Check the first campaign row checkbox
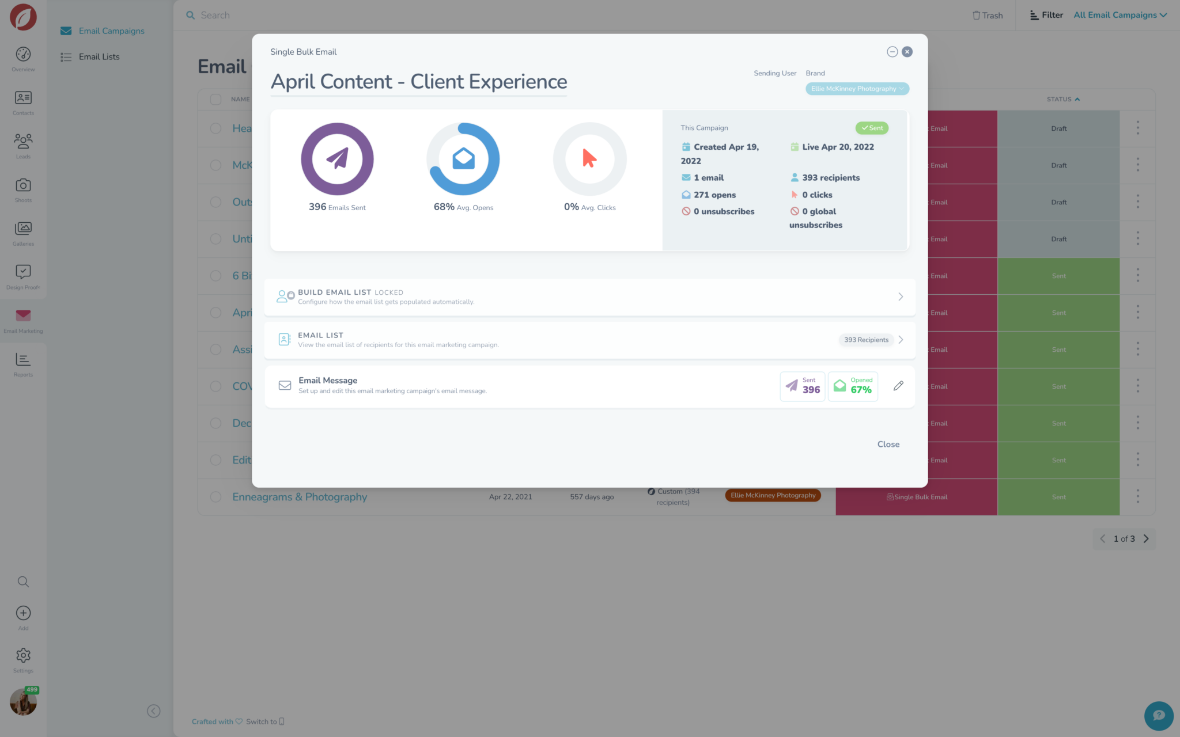The image size is (1180, 737). click(x=215, y=128)
